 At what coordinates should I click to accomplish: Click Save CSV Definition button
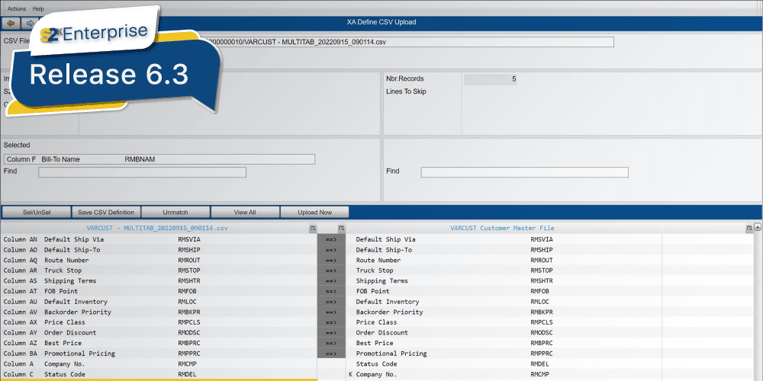(106, 213)
